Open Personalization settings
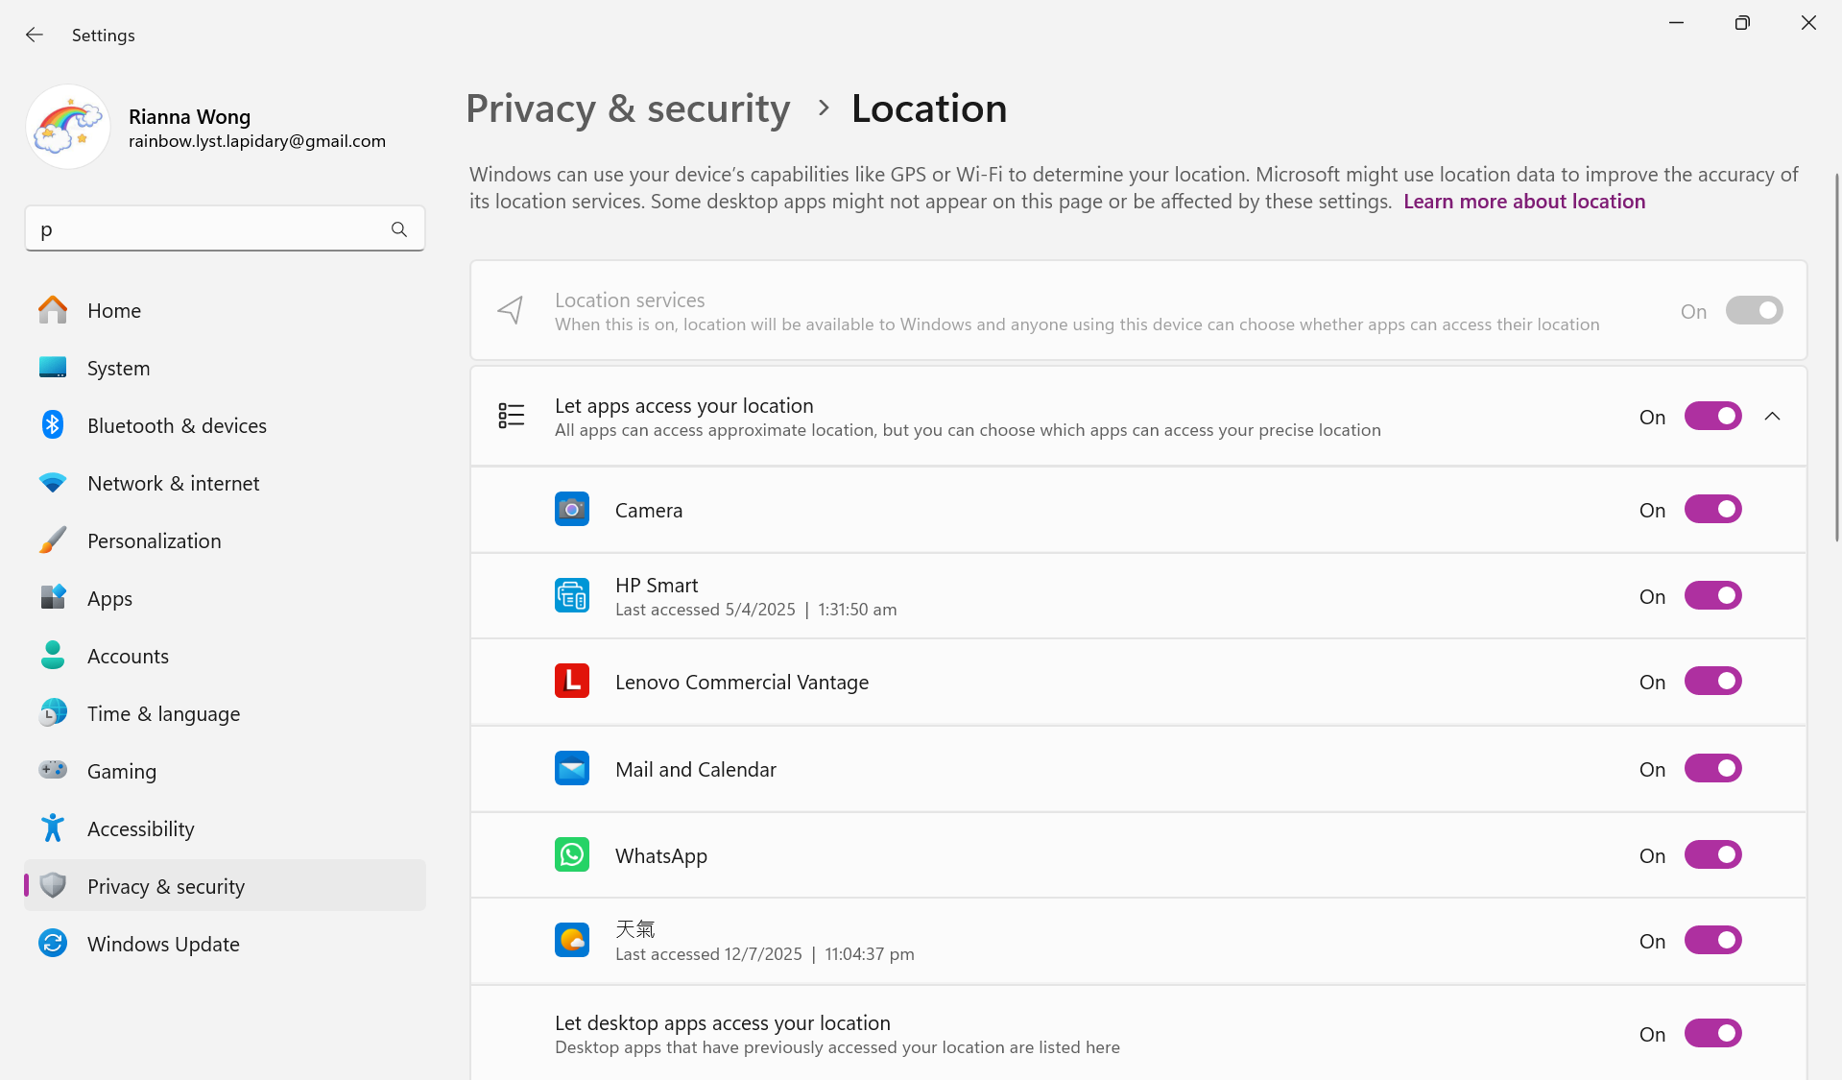1842x1080 pixels. [226, 540]
